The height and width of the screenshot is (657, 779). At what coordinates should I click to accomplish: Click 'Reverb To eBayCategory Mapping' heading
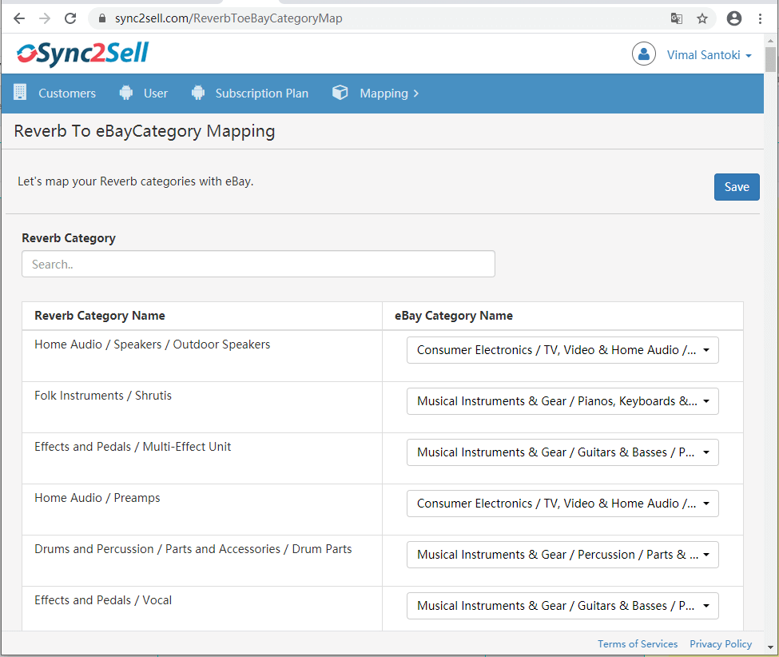pyautogui.click(x=144, y=131)
